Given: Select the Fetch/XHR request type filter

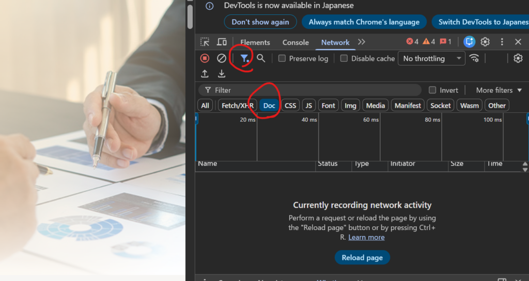Looking at the screenshot, I should [237, 105].
